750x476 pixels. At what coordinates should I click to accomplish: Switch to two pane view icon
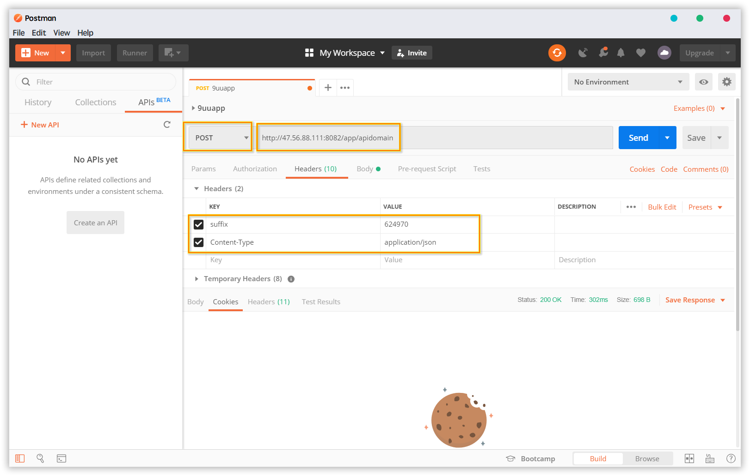pos(689,458)
